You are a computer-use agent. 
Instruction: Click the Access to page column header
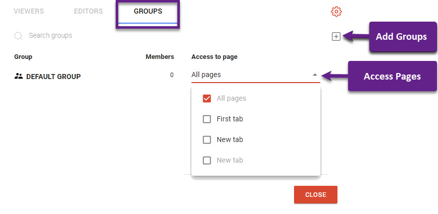pos(214,57)
